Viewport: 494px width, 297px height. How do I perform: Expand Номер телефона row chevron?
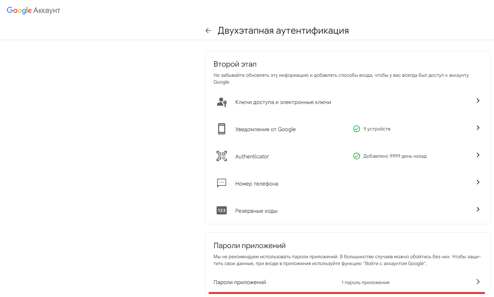coord(478,182)
